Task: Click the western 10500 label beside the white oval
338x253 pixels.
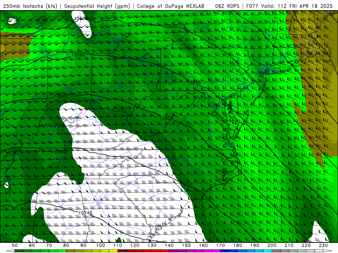Action: (x=81, y=19)
